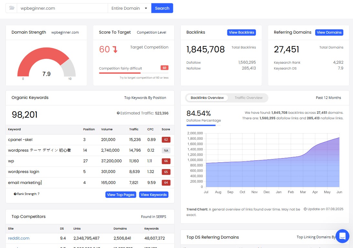Screen dimensions: 353x248
Task: Click the score badge 64 for email marketing
Action: [x=166, y=183]
